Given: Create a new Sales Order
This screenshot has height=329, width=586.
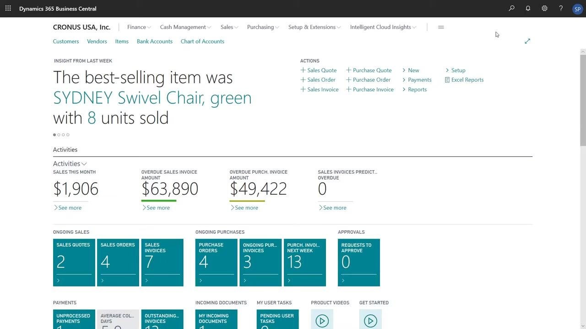Looking at the screenshot, I should [318, 80].
